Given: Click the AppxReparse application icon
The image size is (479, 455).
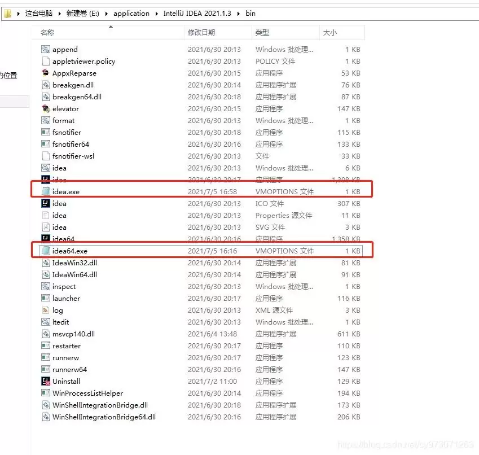Looking at the screenshot, I should tap(46, 73).
